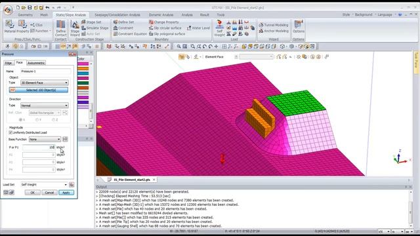Click the dark purple color swatch in the list

(x=83, y=102)
